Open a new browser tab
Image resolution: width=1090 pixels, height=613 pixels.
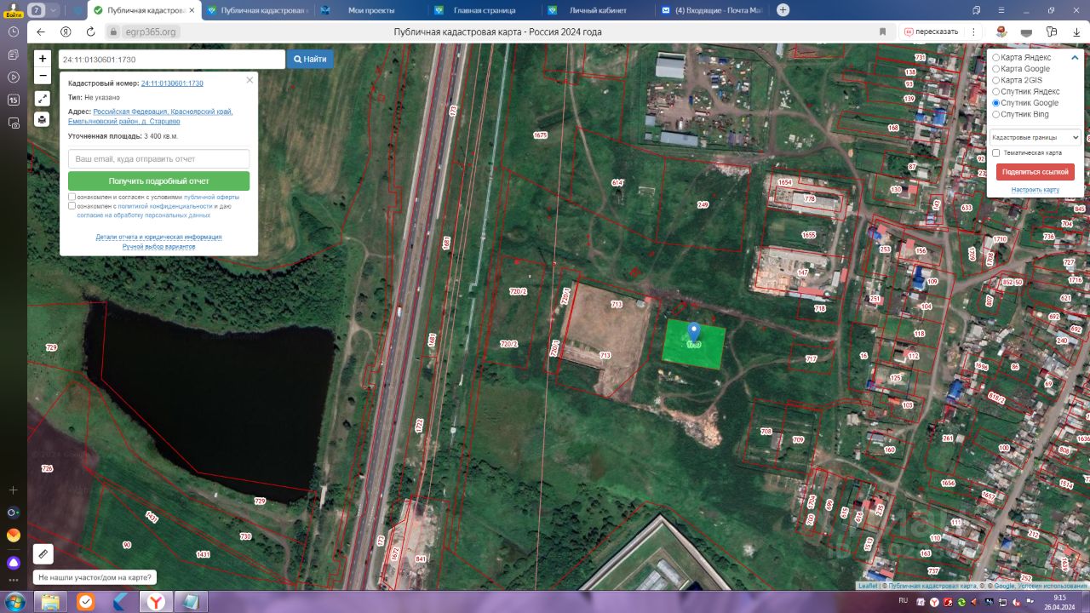tap(783, 10)
